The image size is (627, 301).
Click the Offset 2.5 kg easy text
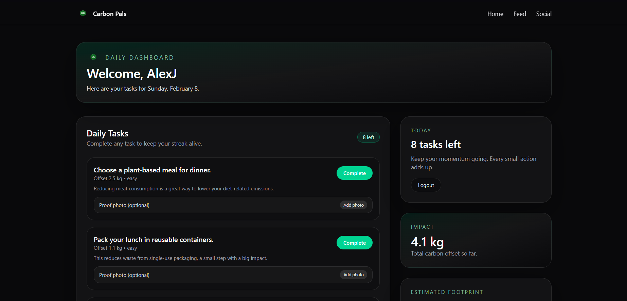point(115,178)
